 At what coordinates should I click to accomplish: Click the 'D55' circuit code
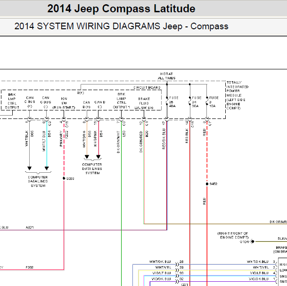pos(90,134)
